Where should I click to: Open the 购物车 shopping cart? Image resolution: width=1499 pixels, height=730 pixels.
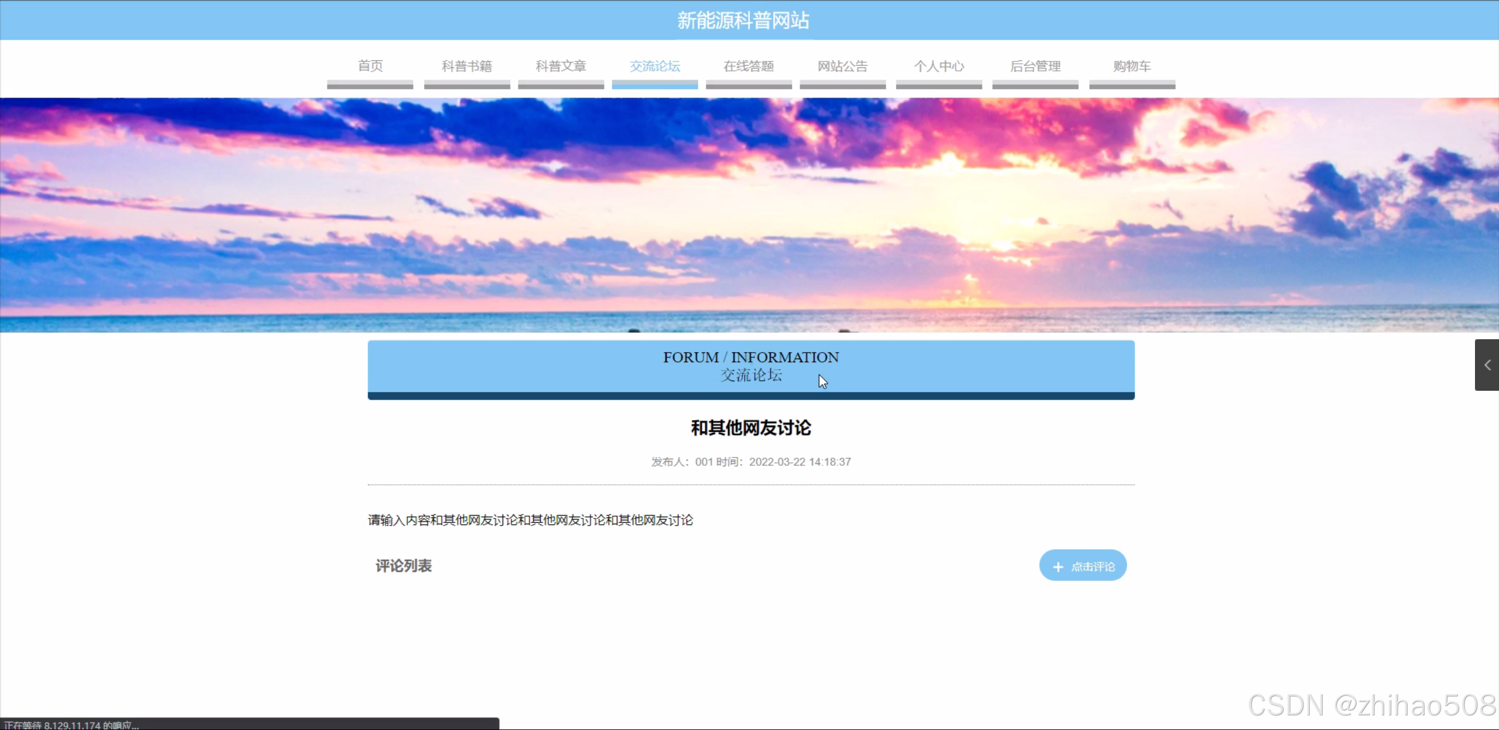click(x=1132, y=66)
